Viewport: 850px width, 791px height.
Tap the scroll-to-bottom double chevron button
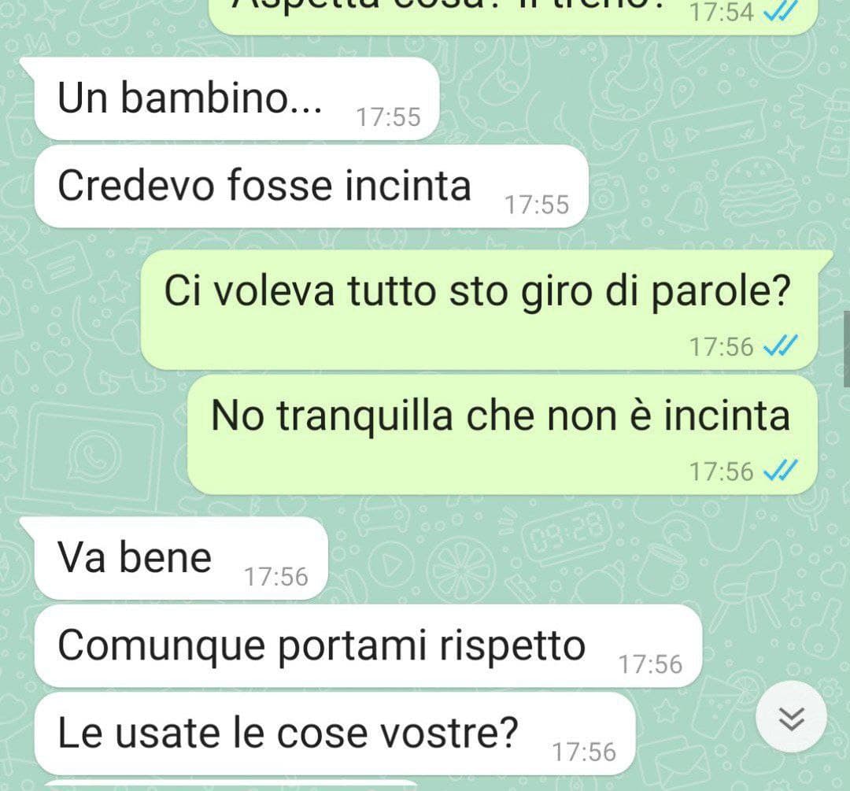791,717
